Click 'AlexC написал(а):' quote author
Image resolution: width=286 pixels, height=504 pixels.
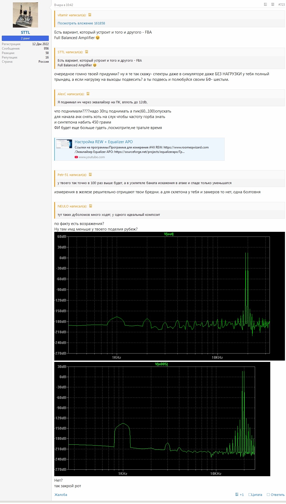(71, 94)
